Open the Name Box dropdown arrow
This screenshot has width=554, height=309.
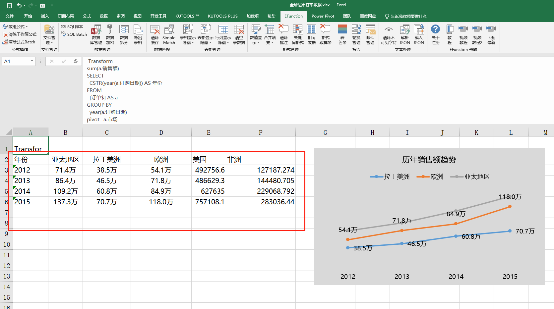[32, 61]
